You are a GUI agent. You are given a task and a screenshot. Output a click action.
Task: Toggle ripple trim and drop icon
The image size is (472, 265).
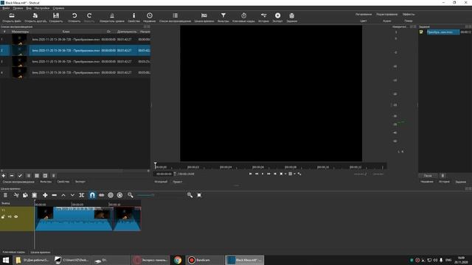tap(111, 195)
